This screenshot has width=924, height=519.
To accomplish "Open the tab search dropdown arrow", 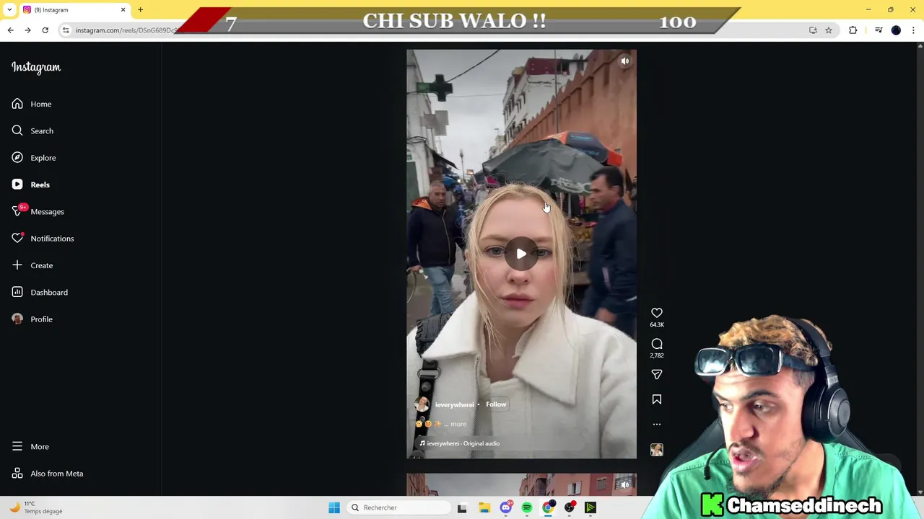I will (x=9, y=10).
